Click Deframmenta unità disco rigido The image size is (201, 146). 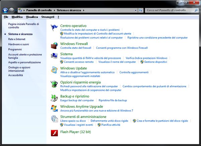[109, 121]
